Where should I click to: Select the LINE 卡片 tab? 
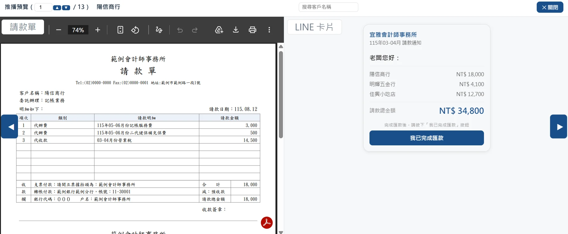314,27
